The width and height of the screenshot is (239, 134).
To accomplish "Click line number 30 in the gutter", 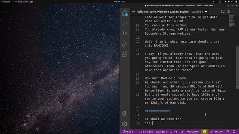I will (137, 111).
